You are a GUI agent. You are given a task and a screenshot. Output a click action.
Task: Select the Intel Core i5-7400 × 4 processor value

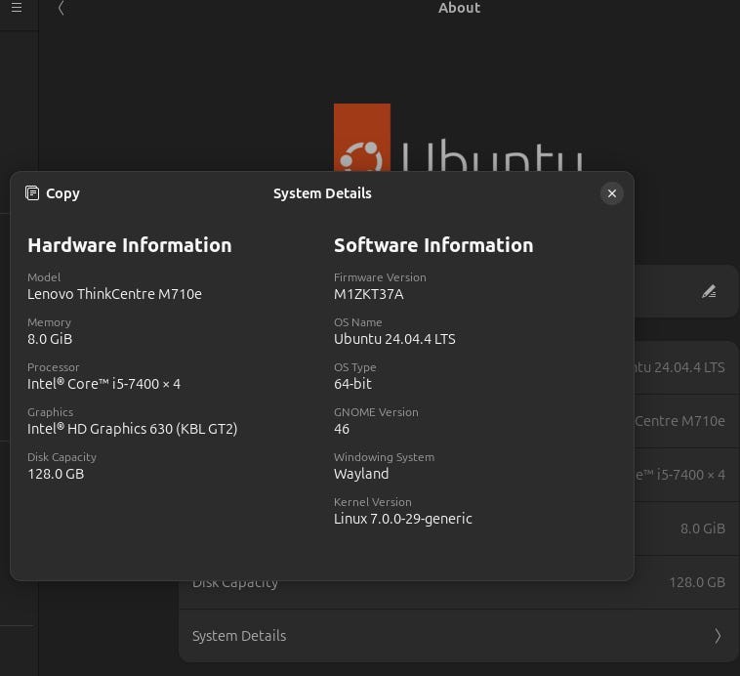point(103,384)
